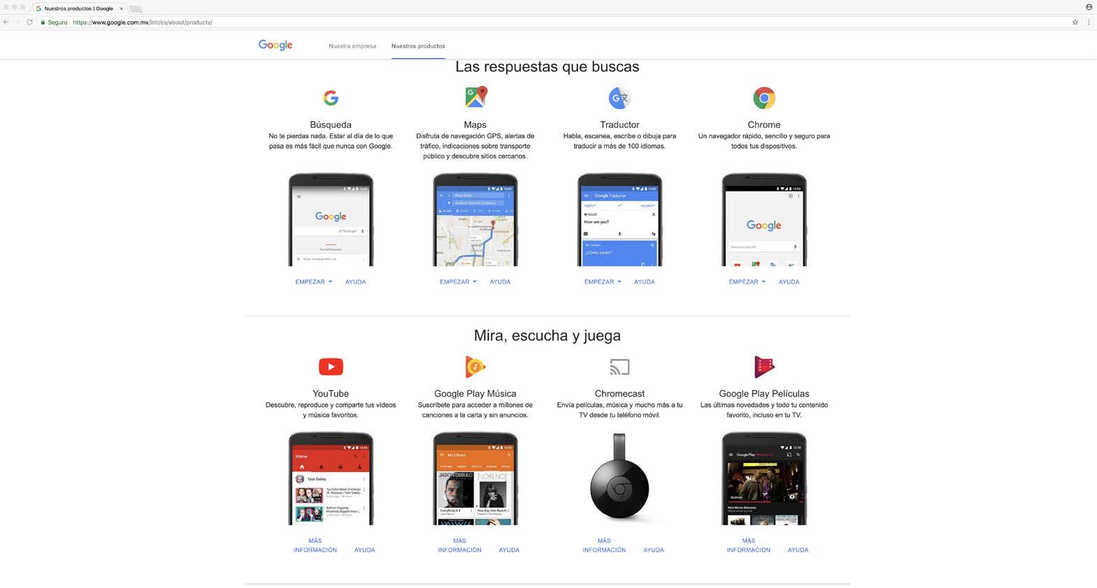This screenshot has height=588, width=1097.
Task: Click the Google Search 'G' product icon
Action: (331, 98)
